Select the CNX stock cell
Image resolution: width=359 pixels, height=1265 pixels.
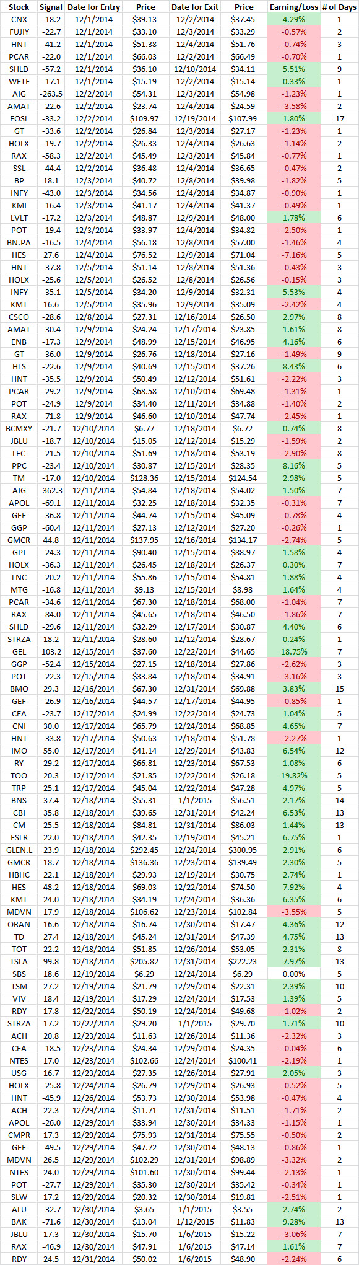click(19, 19)
